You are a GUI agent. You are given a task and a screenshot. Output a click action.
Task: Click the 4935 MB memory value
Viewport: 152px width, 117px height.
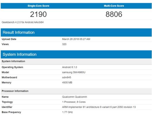pos(68,82)
